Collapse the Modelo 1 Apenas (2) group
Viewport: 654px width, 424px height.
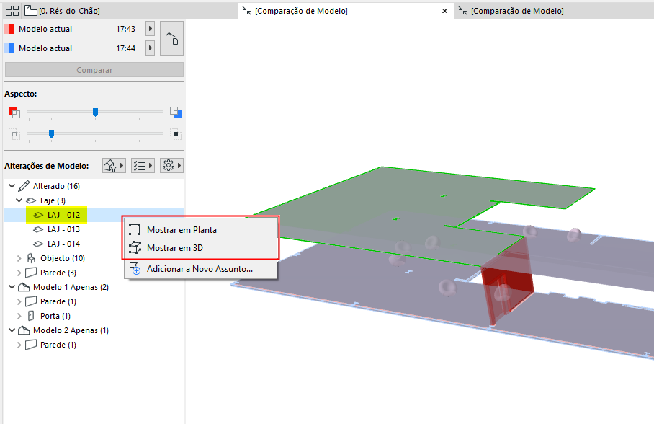point(12,287)
